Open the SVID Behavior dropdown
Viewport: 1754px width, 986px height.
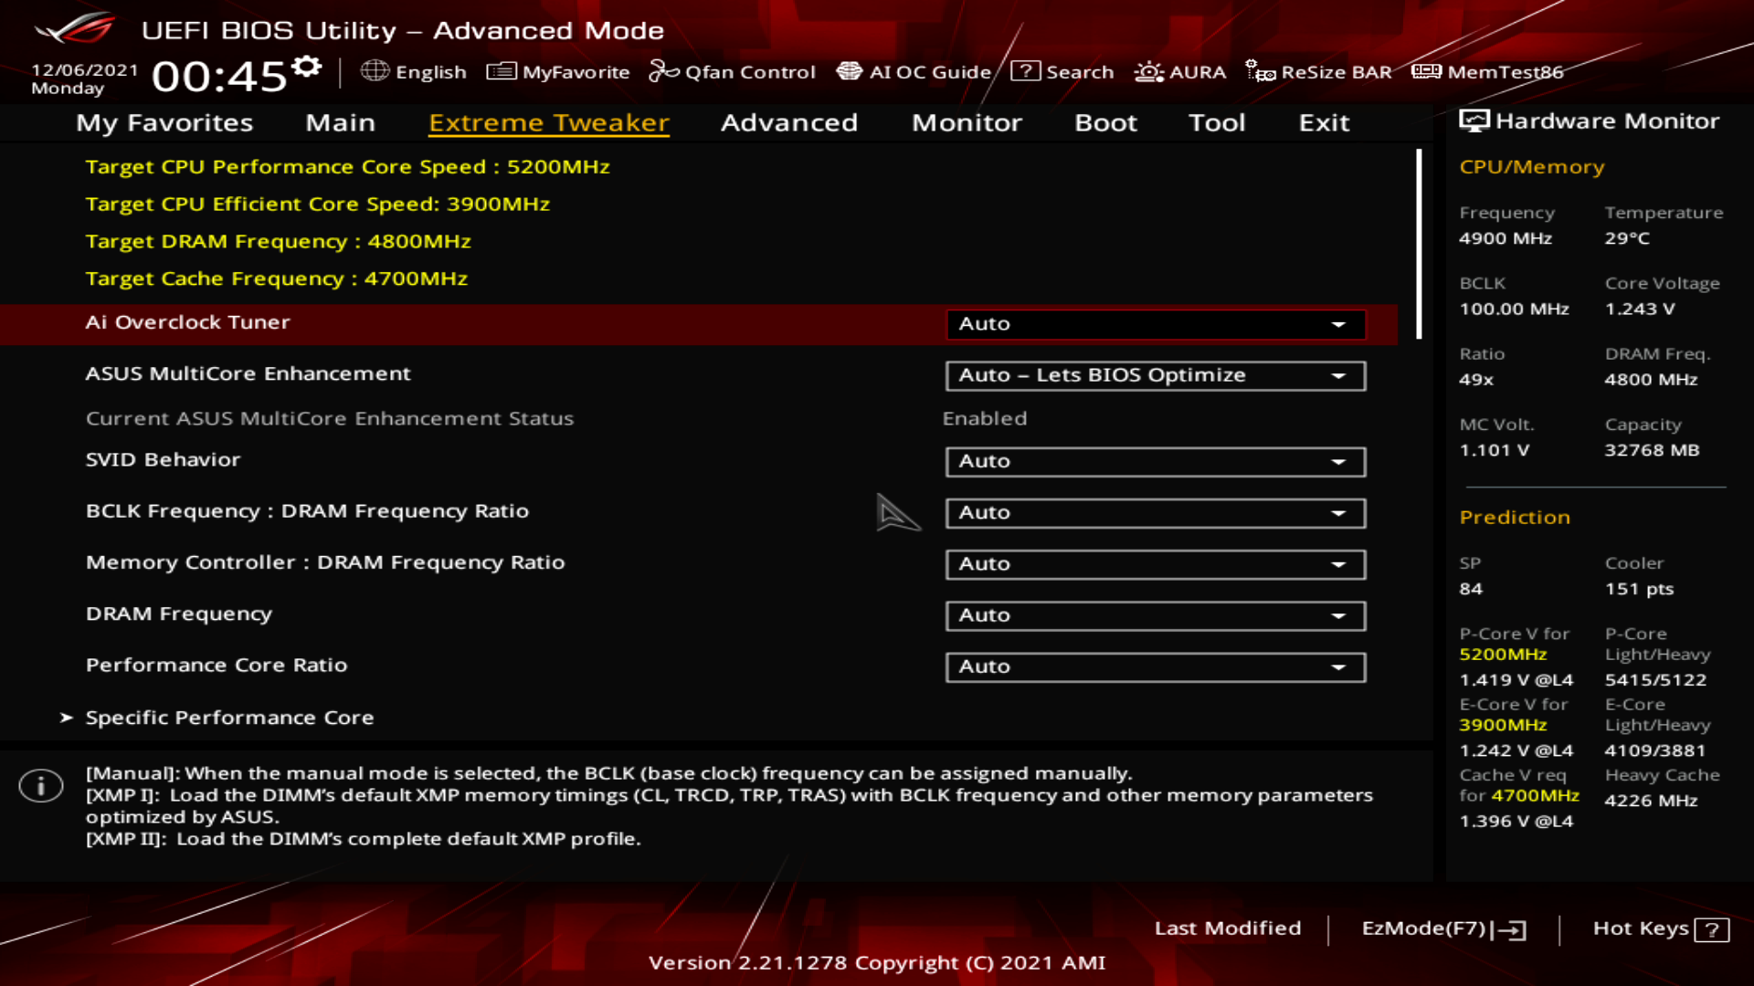[1155, 462]
